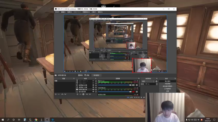This screenshot has width=218, height=122.
Task: Add a new source with the plus icon
Action: tap(77, 94)
